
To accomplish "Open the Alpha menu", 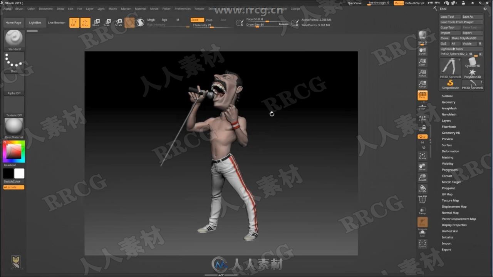I will tap(7, 8).
